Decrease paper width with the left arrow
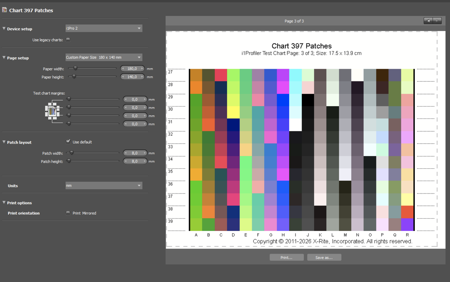Image resolution: width=450 pixels, height=282 pixels. click(x=123, y=69)
